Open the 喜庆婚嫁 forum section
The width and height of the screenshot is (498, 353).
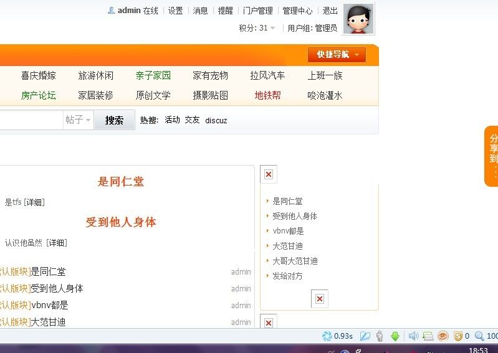point(39,75)
